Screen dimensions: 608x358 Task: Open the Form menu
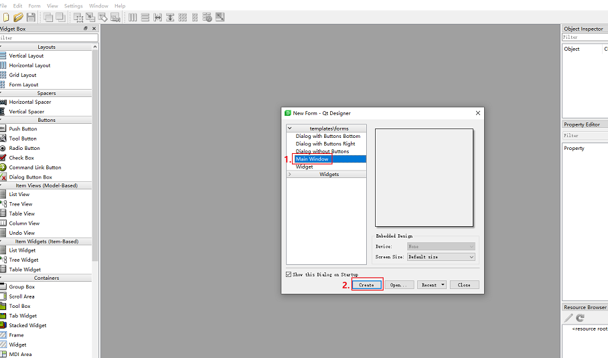click(34, 6)
